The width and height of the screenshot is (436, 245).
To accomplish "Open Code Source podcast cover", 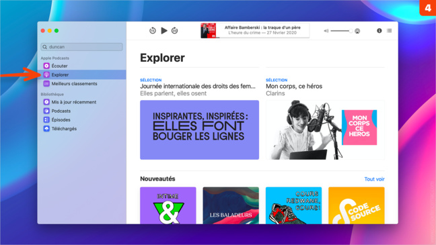I will 357,205.
